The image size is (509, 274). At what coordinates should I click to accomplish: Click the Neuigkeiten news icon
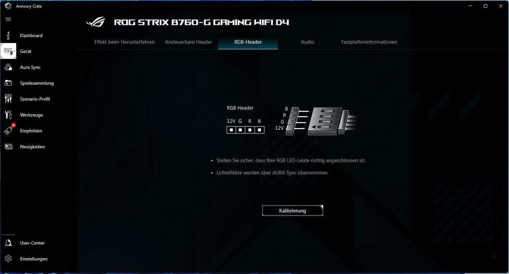[x=8, y=147]
